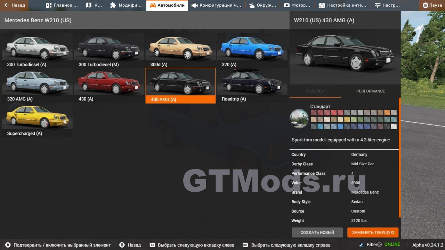Click the Sport-trim model description text
Screen dimensions: 445x250
pyautogui.click(x=341, y=140)
